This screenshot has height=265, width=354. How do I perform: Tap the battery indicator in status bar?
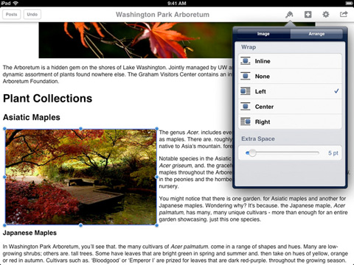coord(349,3)
